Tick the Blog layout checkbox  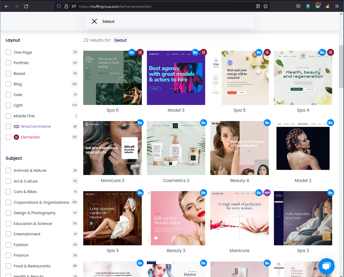tap(8, 84)
